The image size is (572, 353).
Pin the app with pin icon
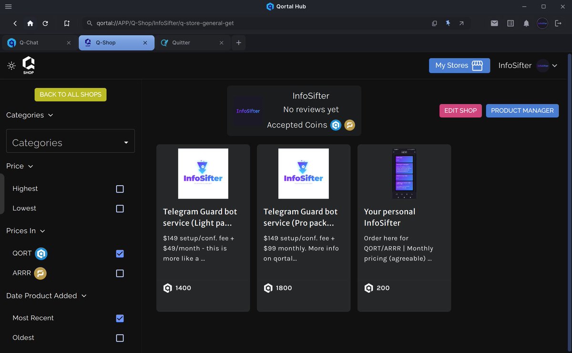448,23
